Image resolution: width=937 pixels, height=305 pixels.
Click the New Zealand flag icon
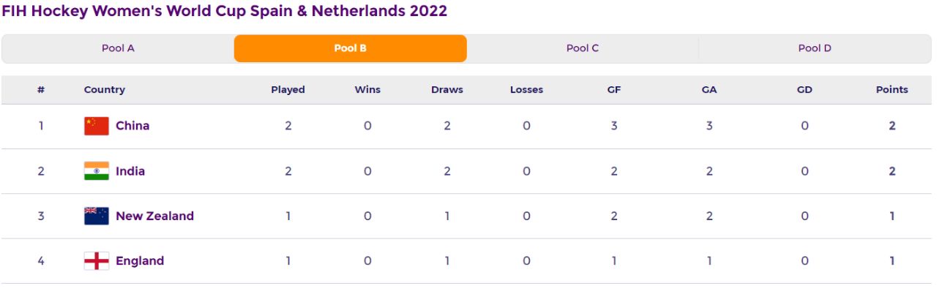97,216
